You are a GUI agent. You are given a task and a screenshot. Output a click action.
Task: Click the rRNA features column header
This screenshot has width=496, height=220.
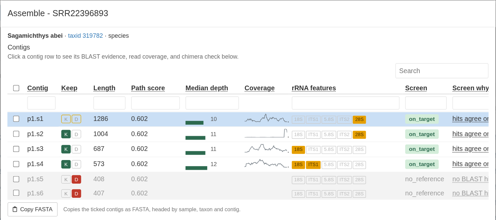click(314, 88)
